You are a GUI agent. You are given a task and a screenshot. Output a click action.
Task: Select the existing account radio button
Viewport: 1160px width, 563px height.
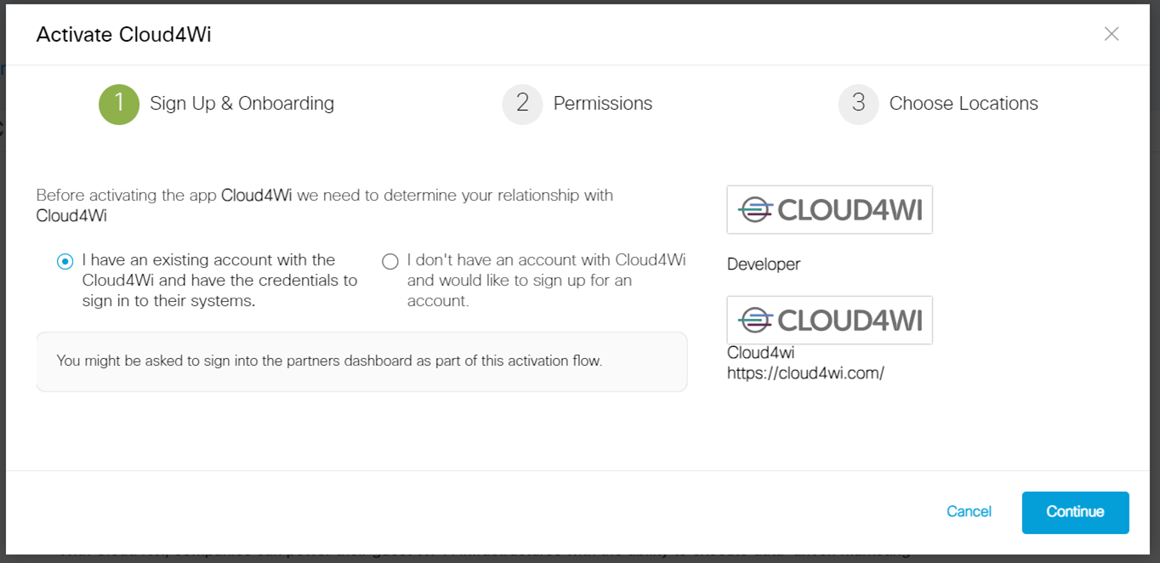point(65,261)
